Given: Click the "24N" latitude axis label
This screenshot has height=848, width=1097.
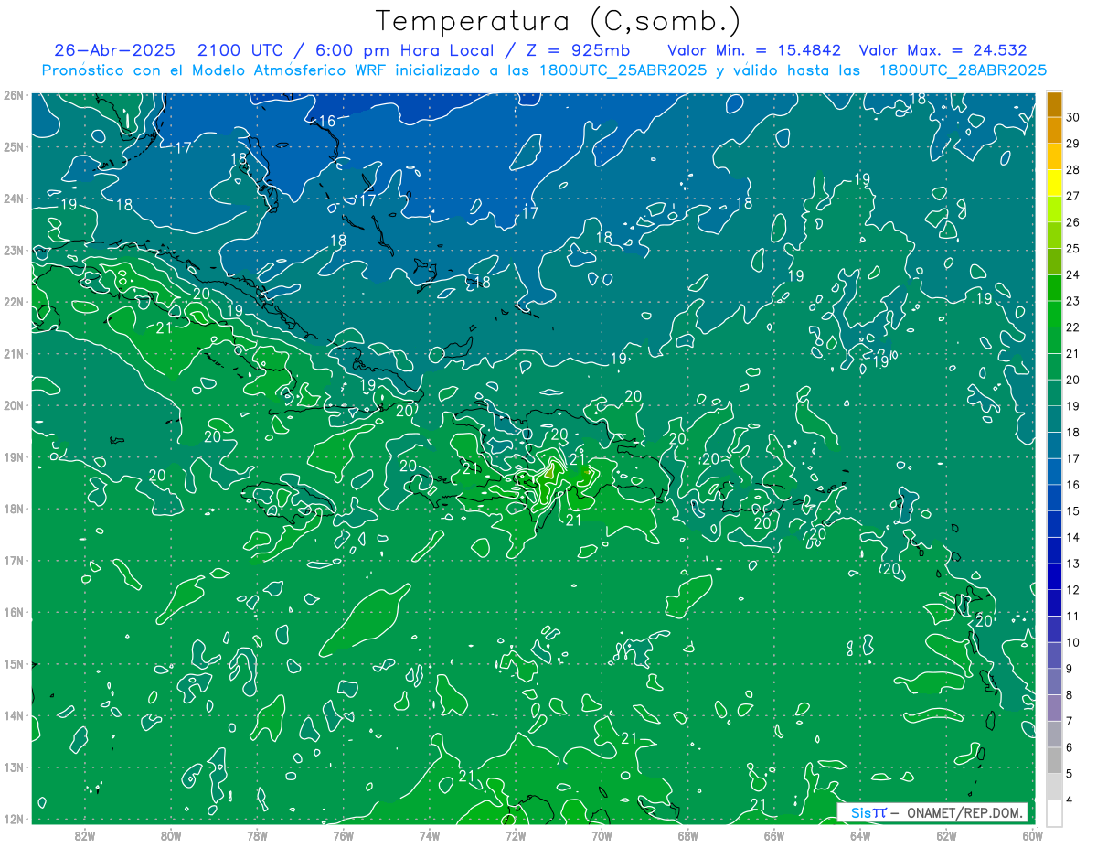Looking at the screenshot, I should (14, 199).
